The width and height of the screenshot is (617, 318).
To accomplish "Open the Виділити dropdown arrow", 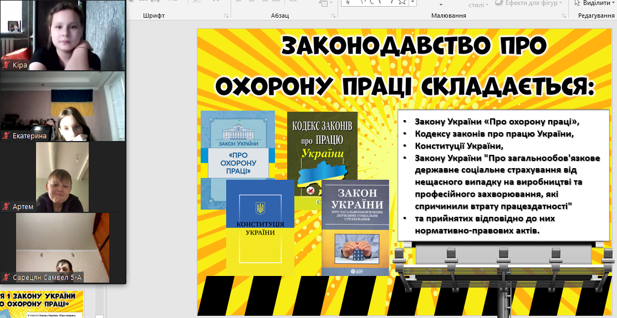I will point(613,3).
